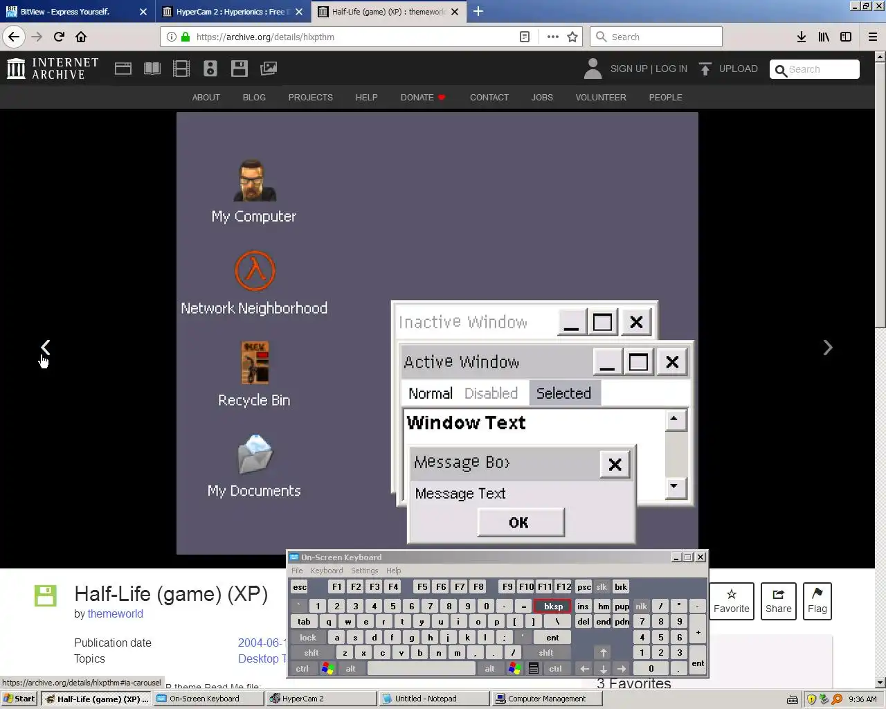Screen dimensions: 886x709
Task: Open the Video film icon in header
Action: pyautogui.click(x=181, y=69)
